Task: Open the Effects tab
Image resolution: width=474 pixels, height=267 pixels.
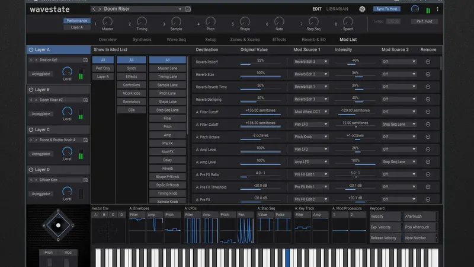Action: pyautogui.click(x=279, y=40)
